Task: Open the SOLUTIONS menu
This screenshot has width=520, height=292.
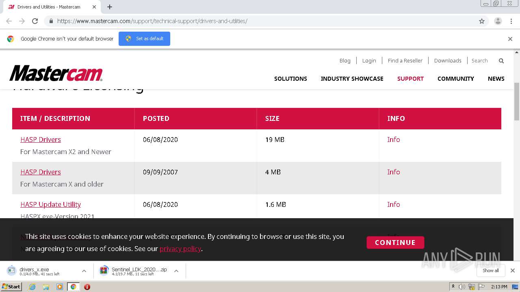Action: click(290, 79)
